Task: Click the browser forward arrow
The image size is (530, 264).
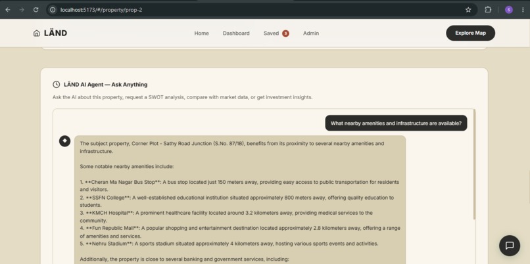Action: coord(22,10)
